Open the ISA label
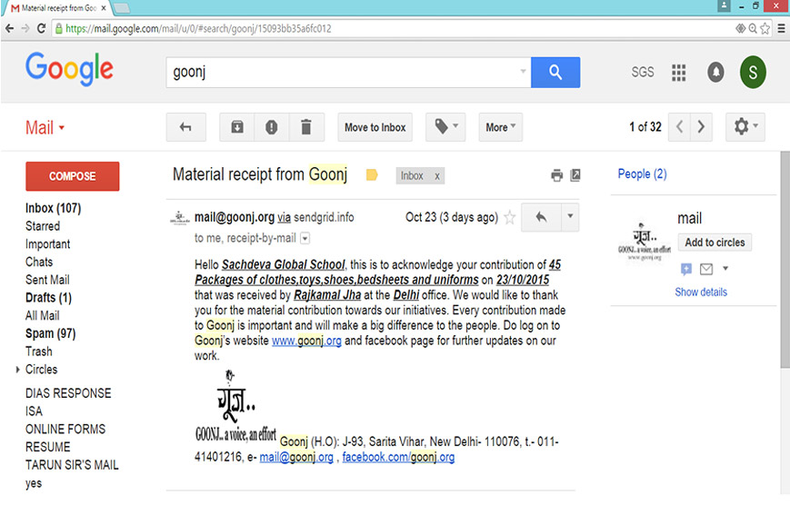Viewport: 790px width, 505px height. 34,411
